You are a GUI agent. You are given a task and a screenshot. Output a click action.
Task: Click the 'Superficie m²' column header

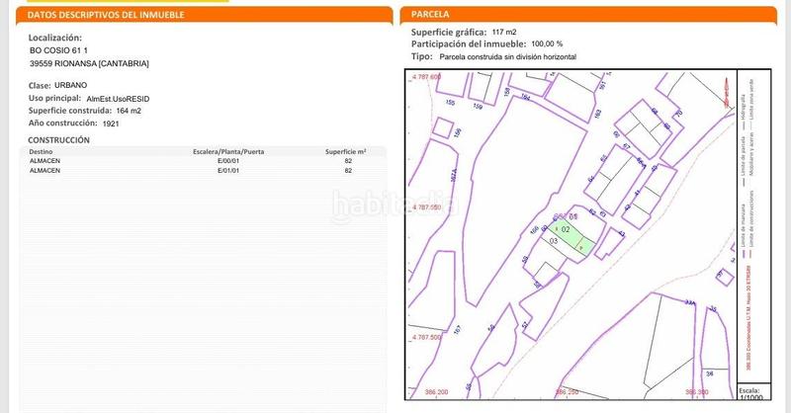point(346,153)
